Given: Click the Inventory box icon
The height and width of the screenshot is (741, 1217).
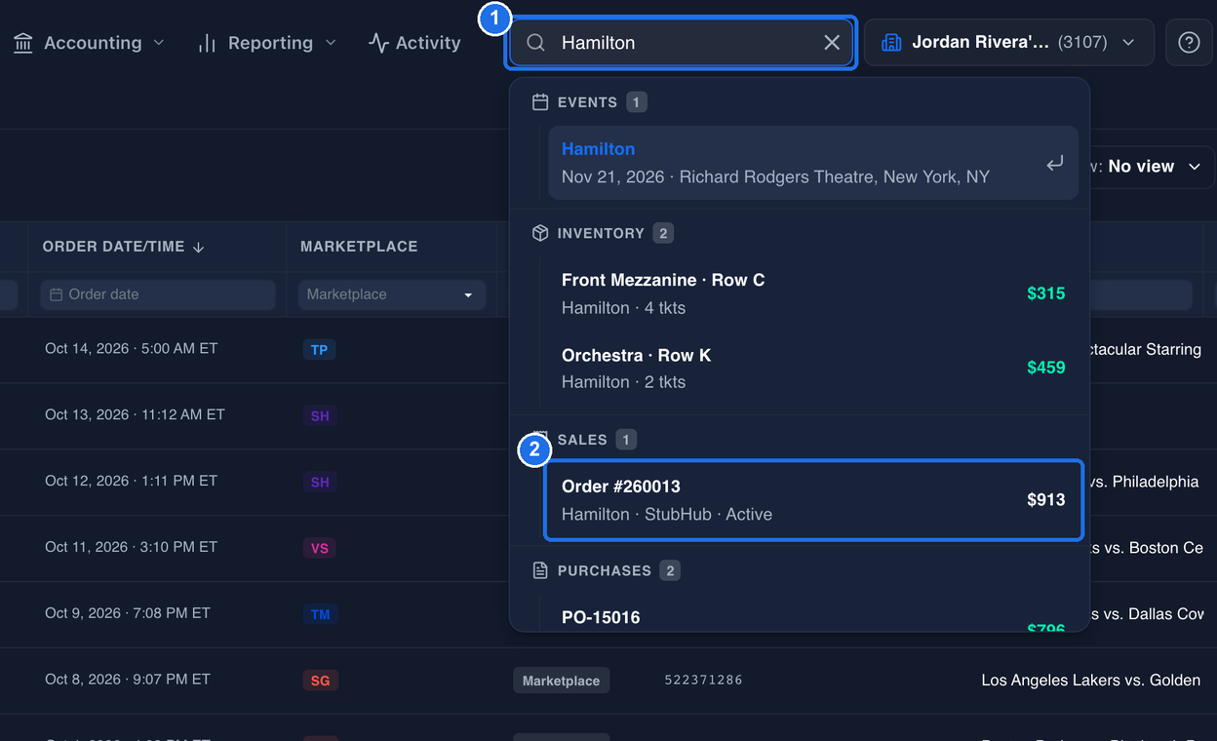Looking at the screenshot, I should point(540,233).
